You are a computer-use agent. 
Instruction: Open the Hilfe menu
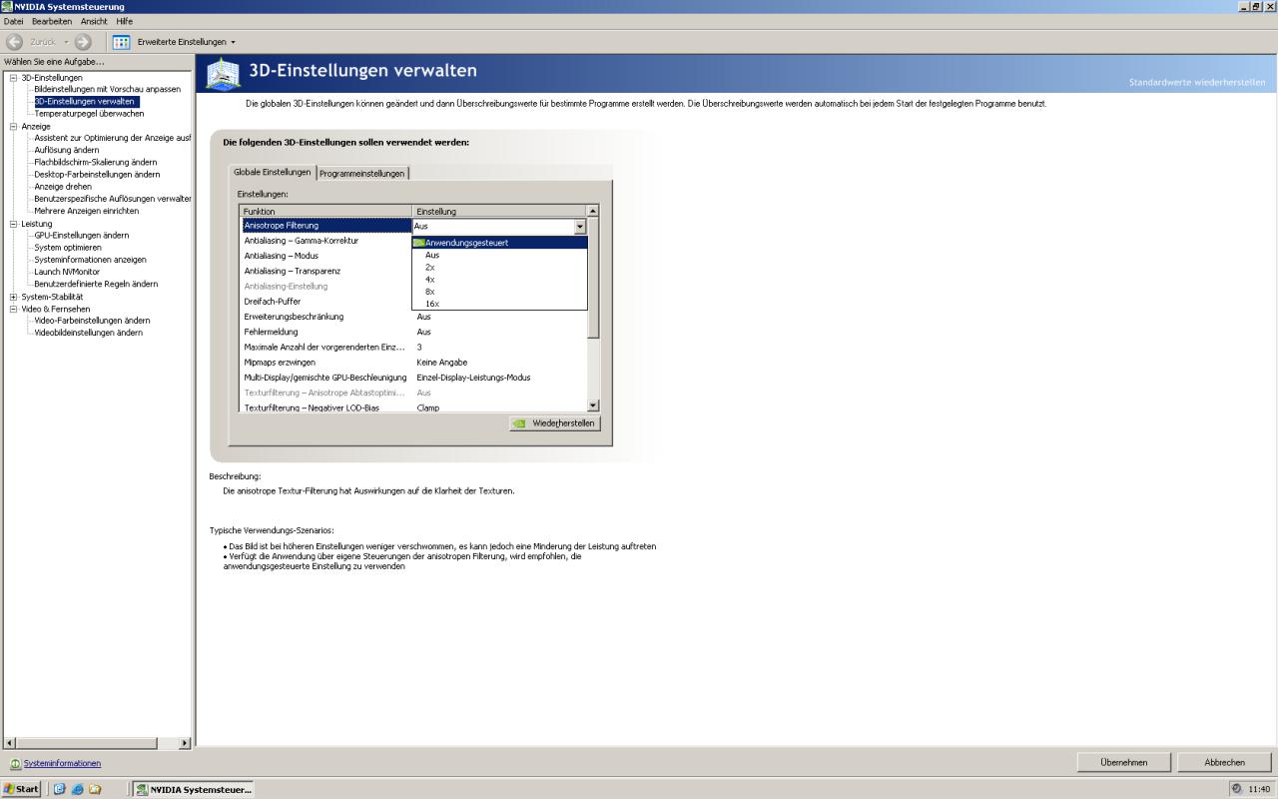tap(124, 21)
